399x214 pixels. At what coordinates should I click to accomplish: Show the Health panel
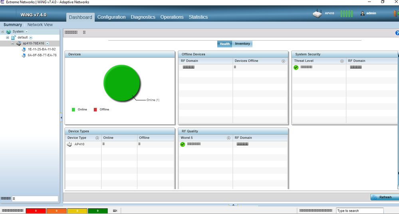(x=225, y=44)
